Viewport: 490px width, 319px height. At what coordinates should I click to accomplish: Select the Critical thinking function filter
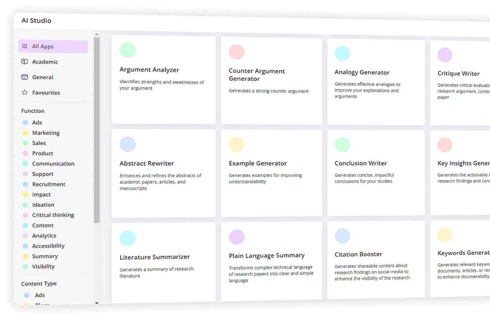(x=53, y=215)
